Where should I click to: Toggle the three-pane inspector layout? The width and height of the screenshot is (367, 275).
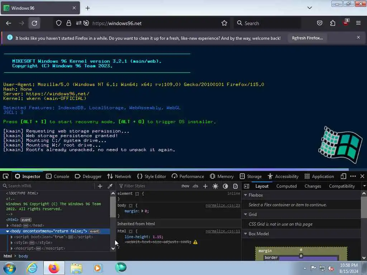point(247,186)
